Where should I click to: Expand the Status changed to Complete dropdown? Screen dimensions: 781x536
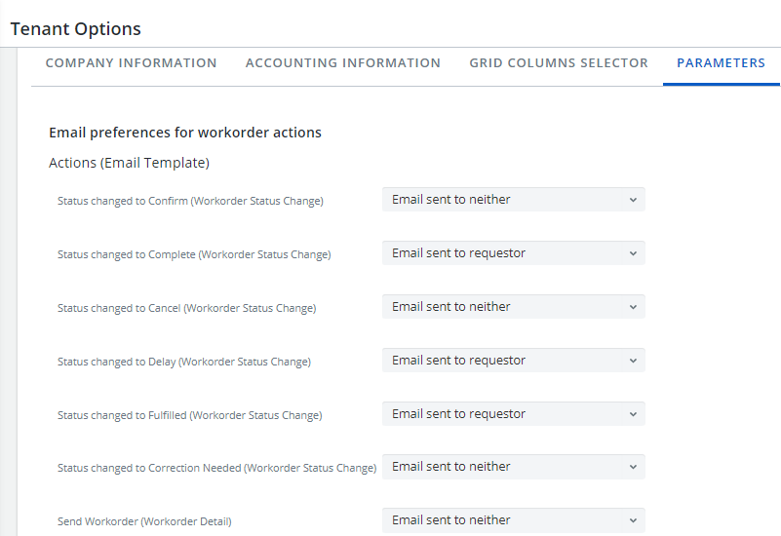pos(513,253)
